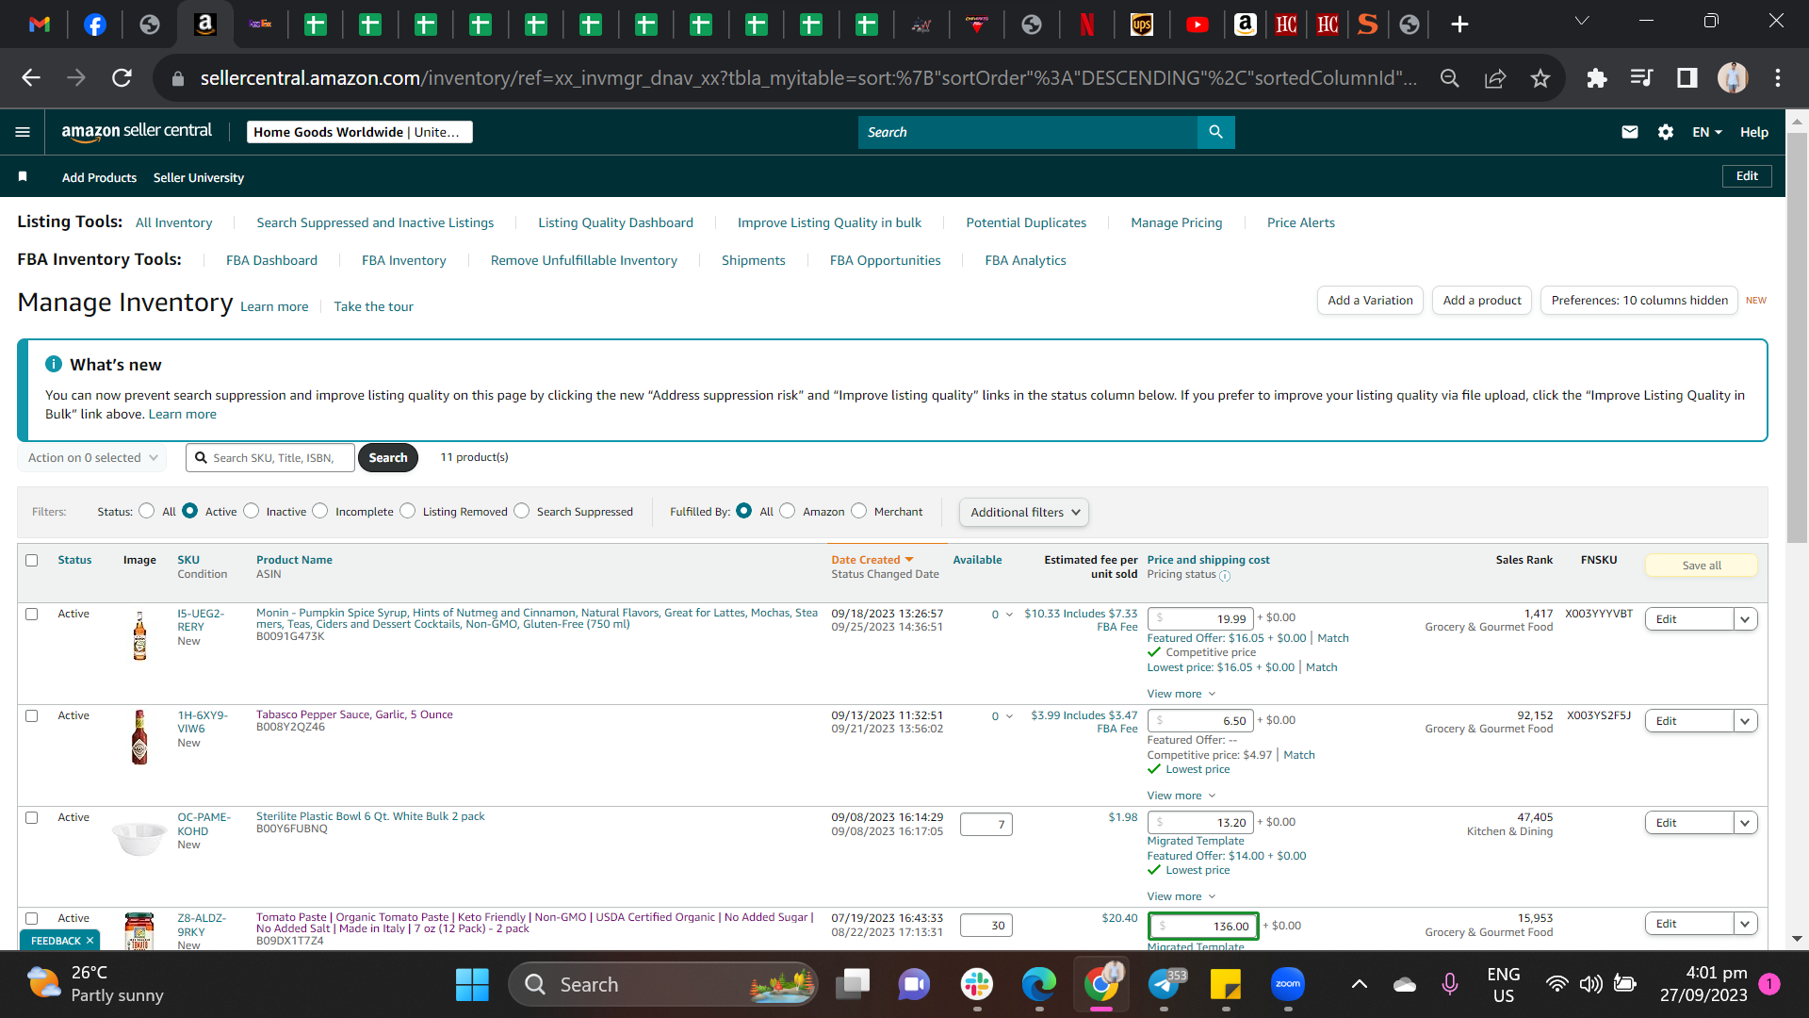This screenshot has width=1809, height=1018.
Task: Click the pricing status info icon
Action: click(1225, 576)
